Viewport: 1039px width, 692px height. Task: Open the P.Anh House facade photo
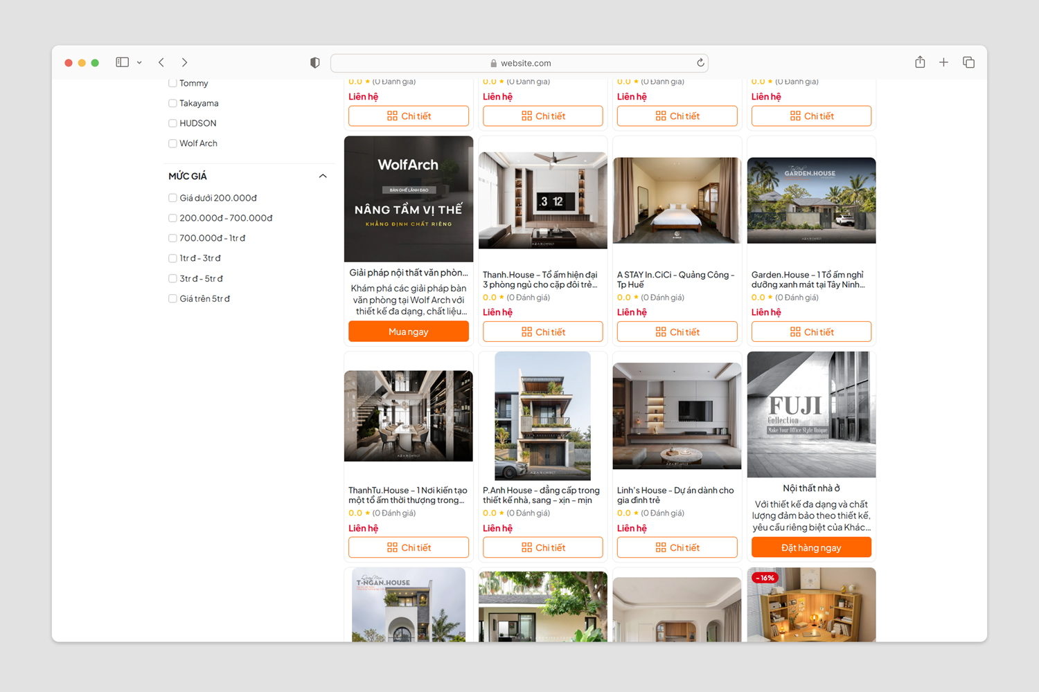click(x=543, y=416)
